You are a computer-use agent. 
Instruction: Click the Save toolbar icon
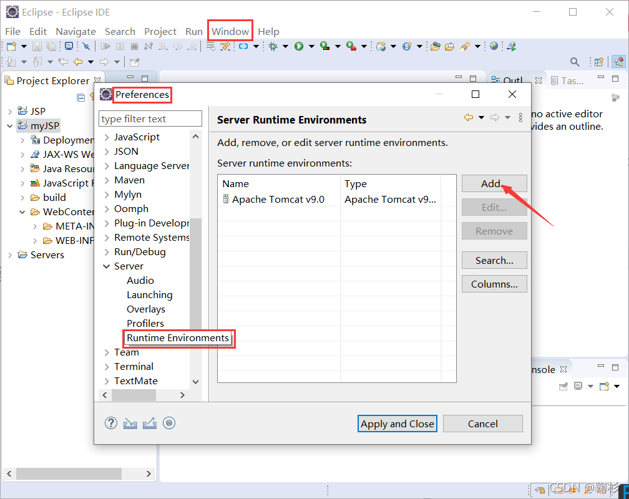[37, 47]
